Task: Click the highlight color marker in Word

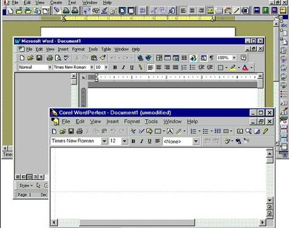Action: point(233,67)
